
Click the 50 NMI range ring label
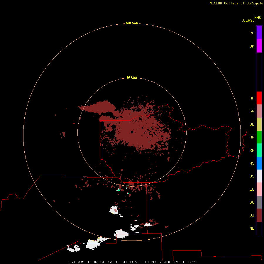tap(132, 77)
